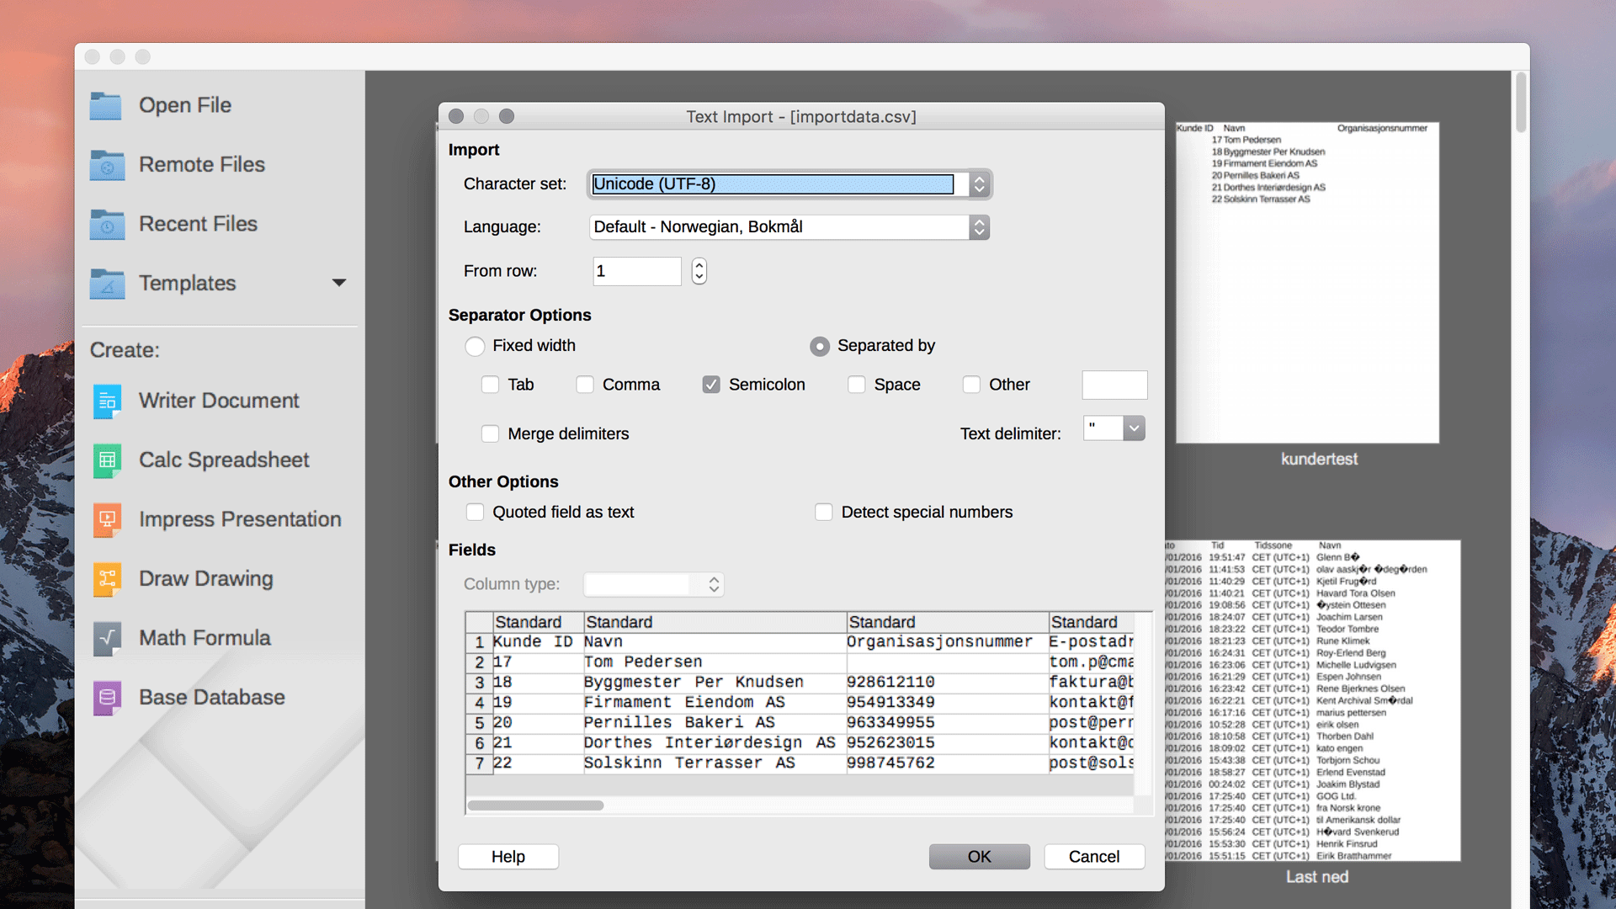Expand the Templates disclosure triangle
The width and height of the screenshot is (1616, 909).
(339, 283)
